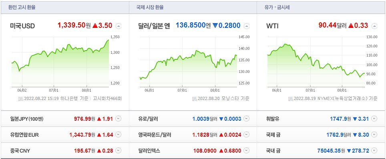
Task: Expand the 일본JPY(100엔) row
Action: click(119, 119)
